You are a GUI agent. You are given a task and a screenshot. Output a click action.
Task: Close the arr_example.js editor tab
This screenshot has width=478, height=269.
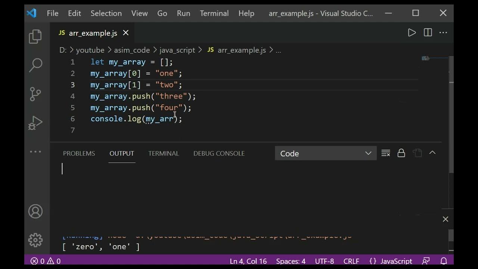[x=126, y=33]
